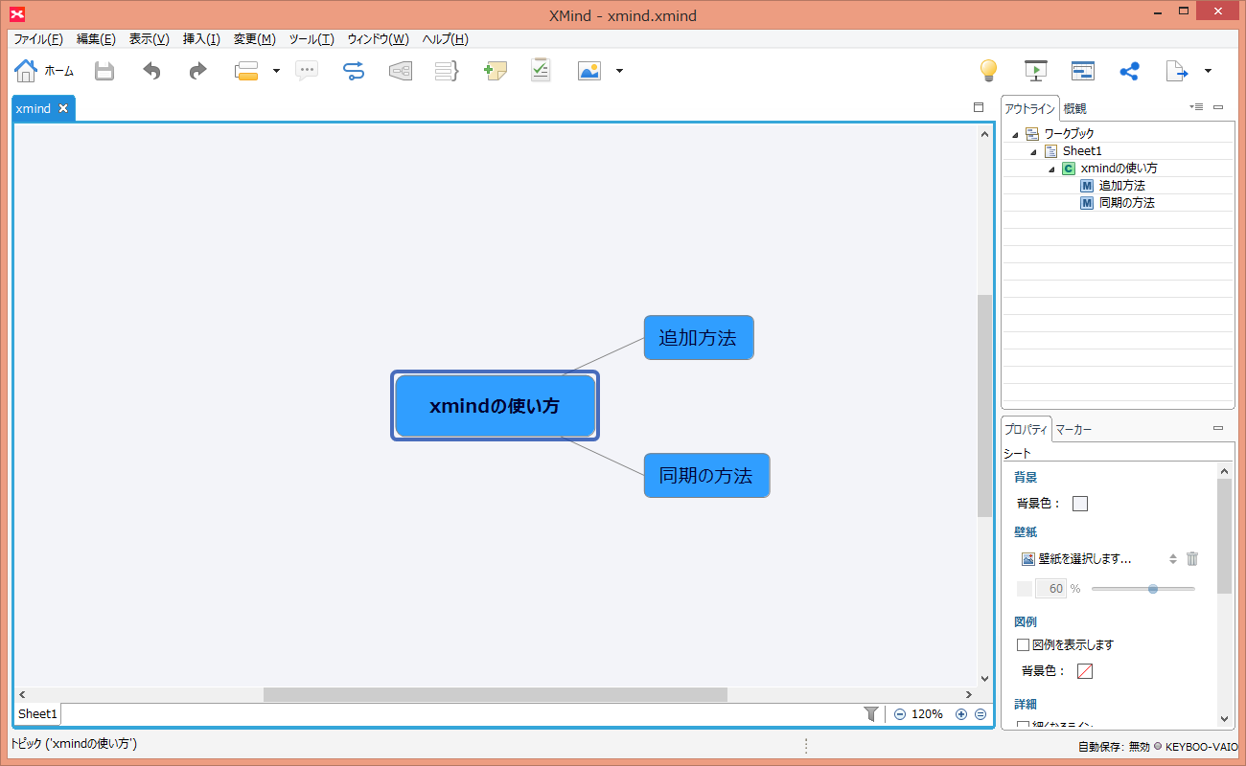
Task: Maximize the editor area icon
Action: [x=979, y=107]
